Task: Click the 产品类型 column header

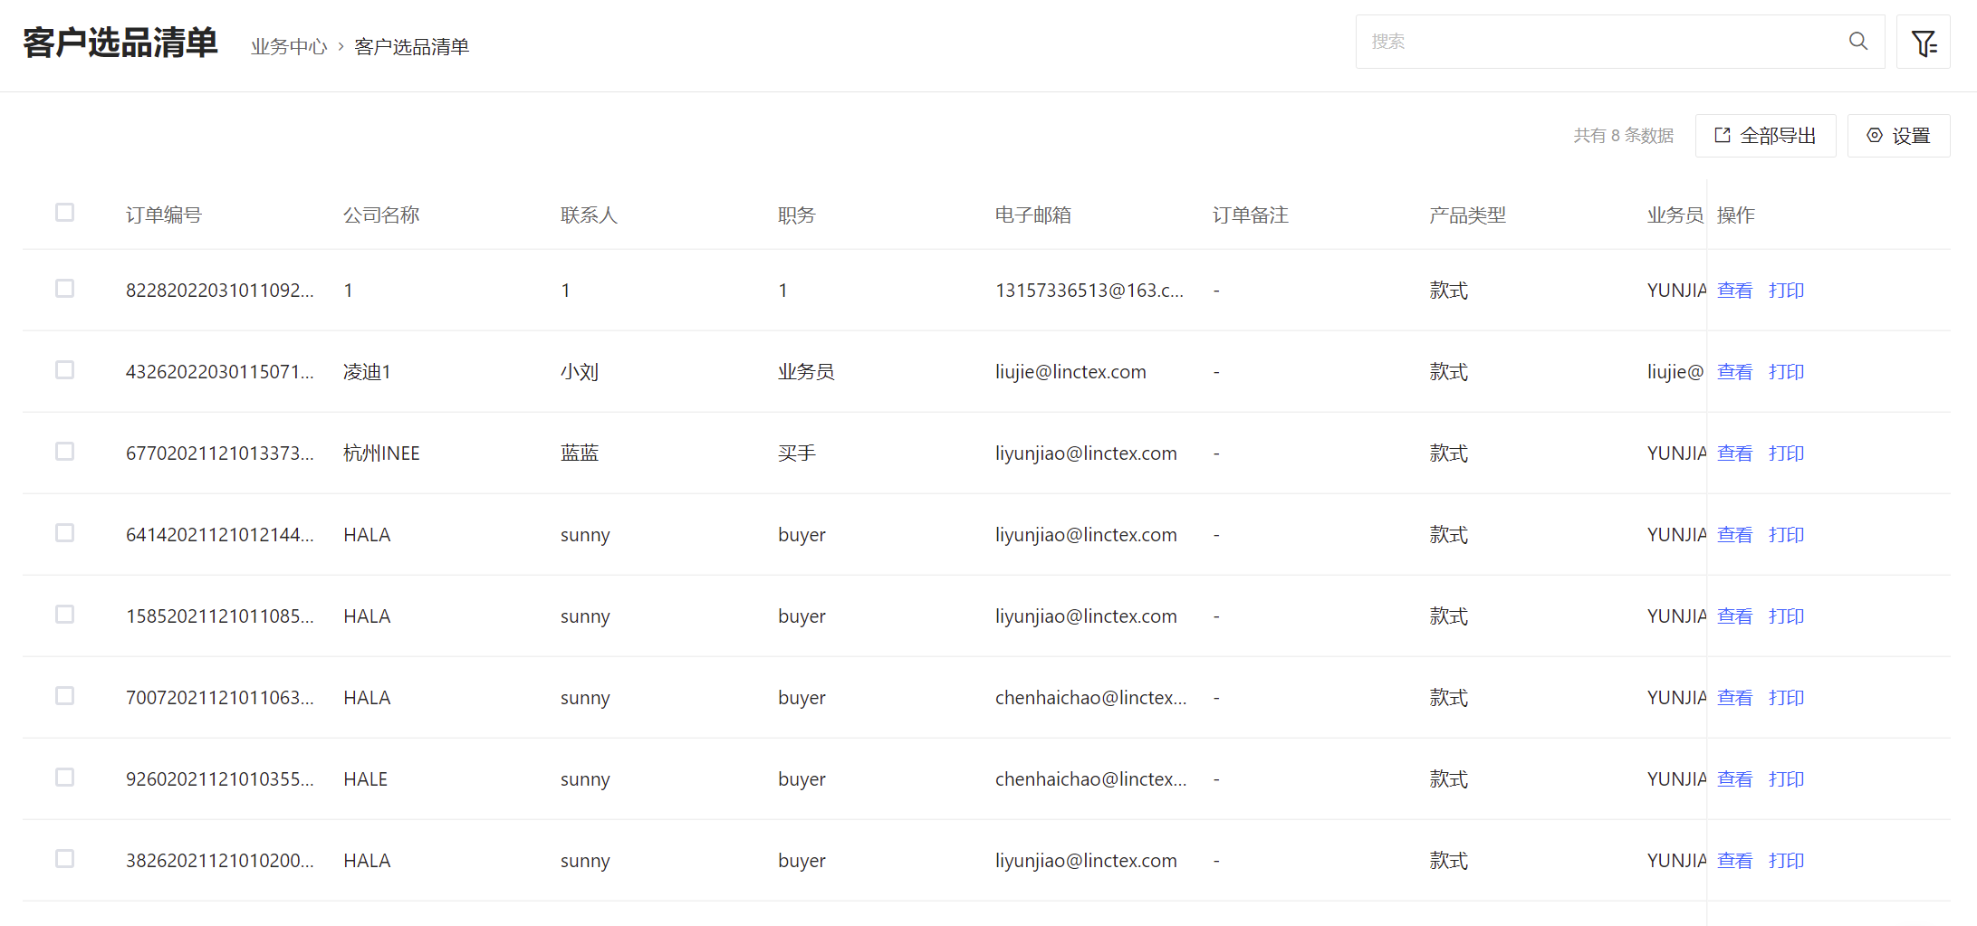Action: [x=1467, y=215]
